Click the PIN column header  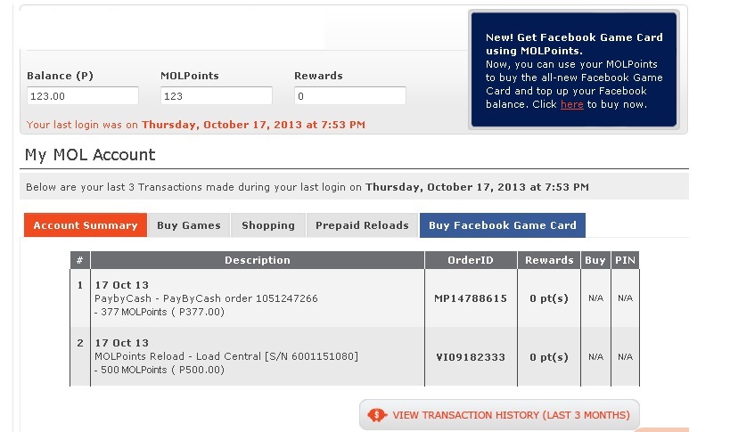(x=625, y=260)
